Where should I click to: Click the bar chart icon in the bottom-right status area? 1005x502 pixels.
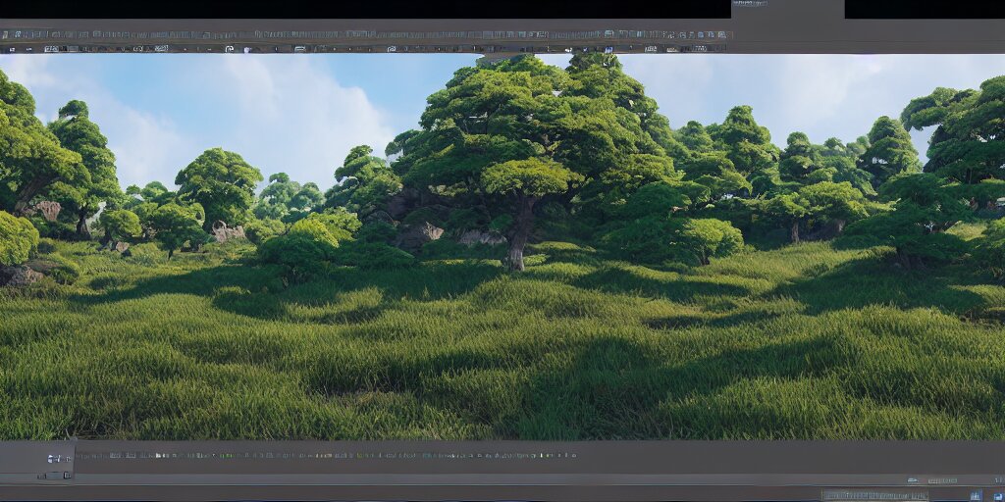click(x=974, y=495)
